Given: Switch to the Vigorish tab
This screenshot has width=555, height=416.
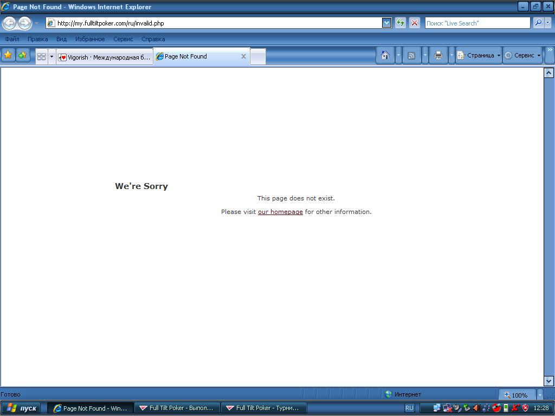Looking at the screenshot, I should click(105, 57).
